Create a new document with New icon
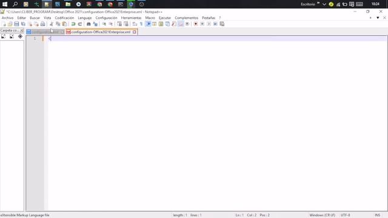The height and width of the screenshot is (218, 388). 4,24
